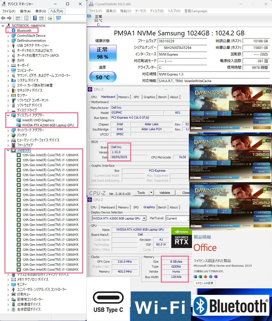The image size is (272, 321).
Task: Click the blue question-mark Help toolbar icon
Action: click(x=35, y=18)
